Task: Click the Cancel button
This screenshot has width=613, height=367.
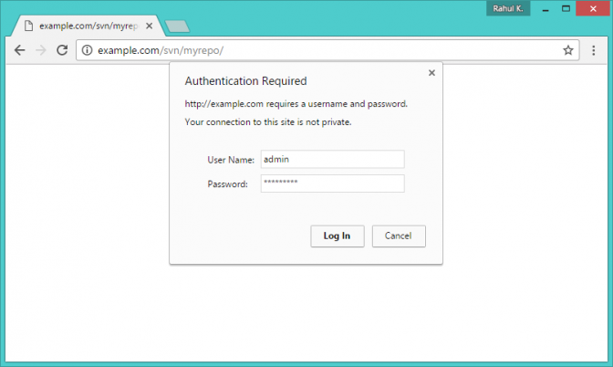Action: 399,236
